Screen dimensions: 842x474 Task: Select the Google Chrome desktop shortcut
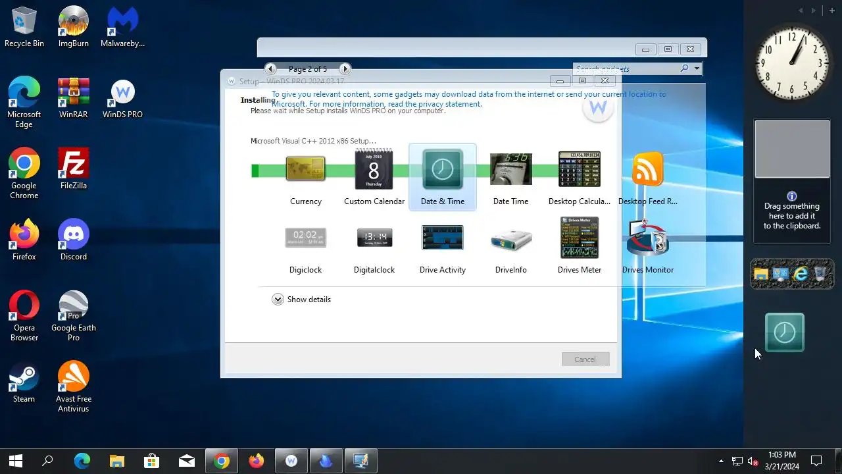(24, 173)
